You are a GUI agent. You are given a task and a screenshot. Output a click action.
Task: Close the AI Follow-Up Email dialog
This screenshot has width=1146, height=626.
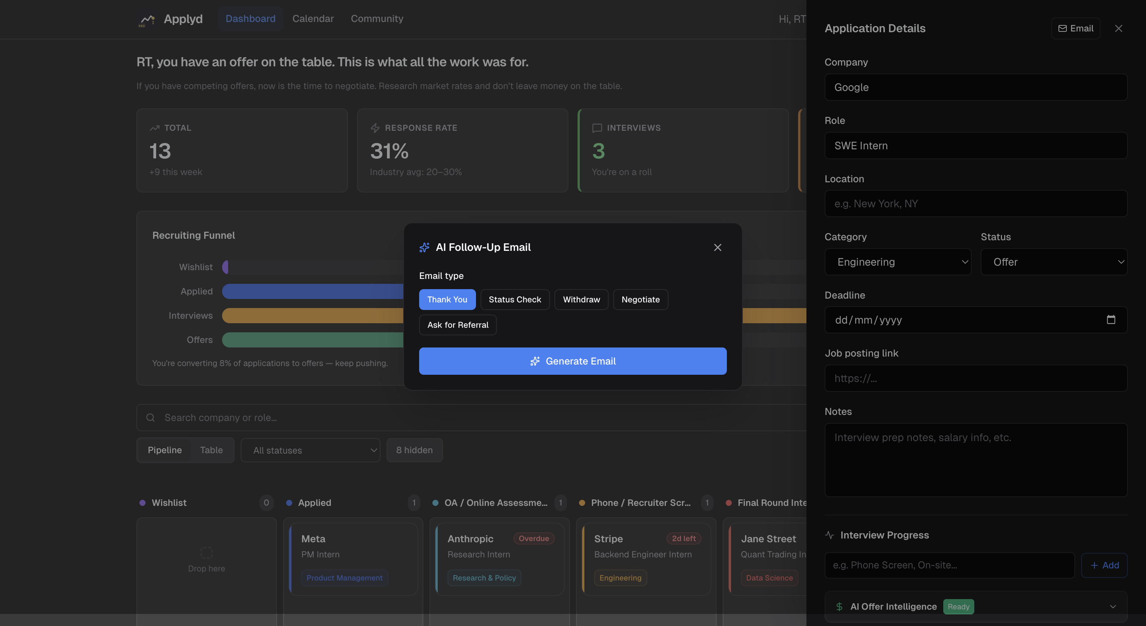(x=717, y=247)
